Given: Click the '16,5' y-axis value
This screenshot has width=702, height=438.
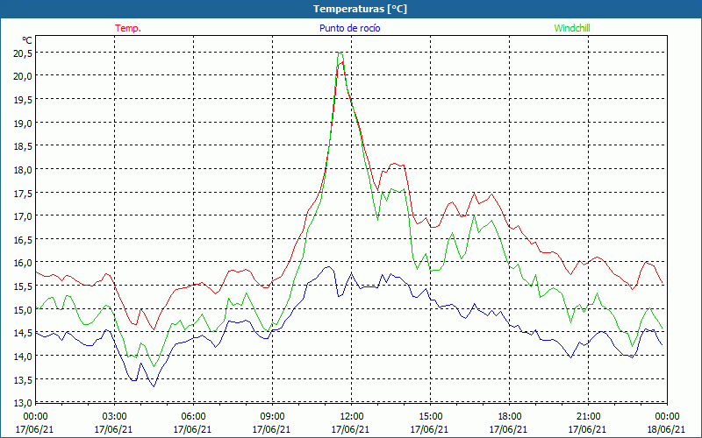Looking at the screenshot, I should [x=23, y=239].
